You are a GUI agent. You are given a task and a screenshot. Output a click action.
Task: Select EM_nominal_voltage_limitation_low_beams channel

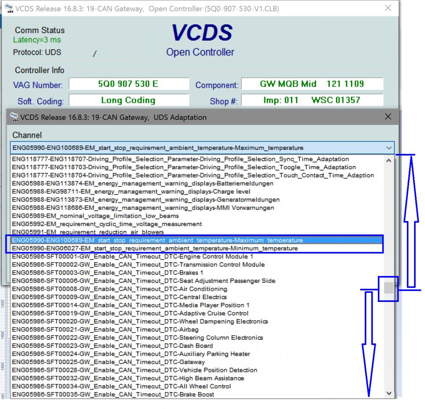click(198, 216)
